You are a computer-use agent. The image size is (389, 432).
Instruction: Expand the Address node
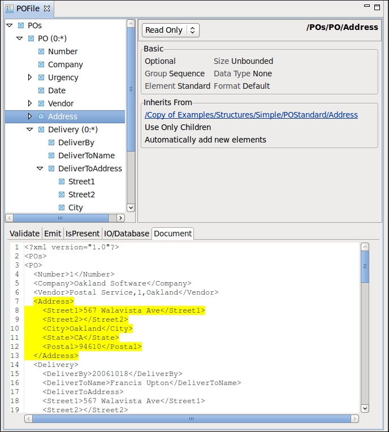point(30,116)
